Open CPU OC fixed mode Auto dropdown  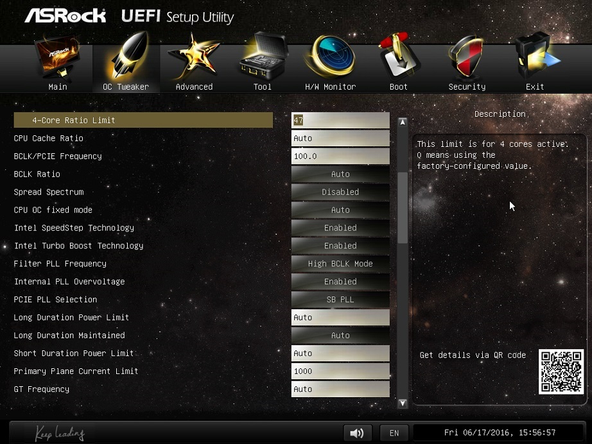pyautogui.click(x=340, y=210)
